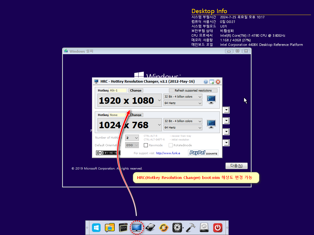Expand the 1024 x 768 resolution dropdown
314x235 pixels.
pyautogui.click(x=159, y=125)
